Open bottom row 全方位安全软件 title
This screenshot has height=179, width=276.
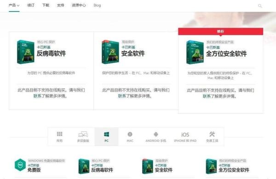click(234, 170)
